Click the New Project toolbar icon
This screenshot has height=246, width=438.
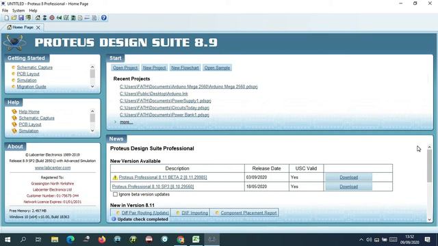(x=6, y=18)
